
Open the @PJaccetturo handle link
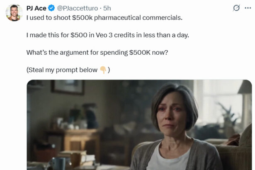pyautogui.click(x=78, y=8)
